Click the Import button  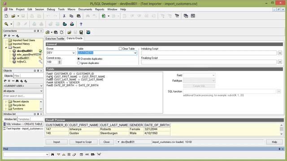pyautogui.click(x=57, y=142)
